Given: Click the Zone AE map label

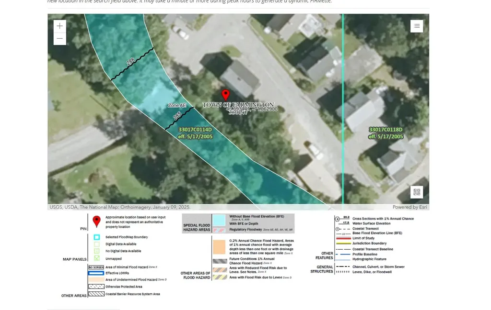Looking at the screenshot, I should pyautogui.click(x=176, y=105).
